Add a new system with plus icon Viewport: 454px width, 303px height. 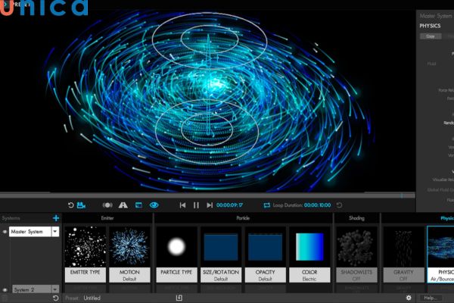tap(56, 218)
